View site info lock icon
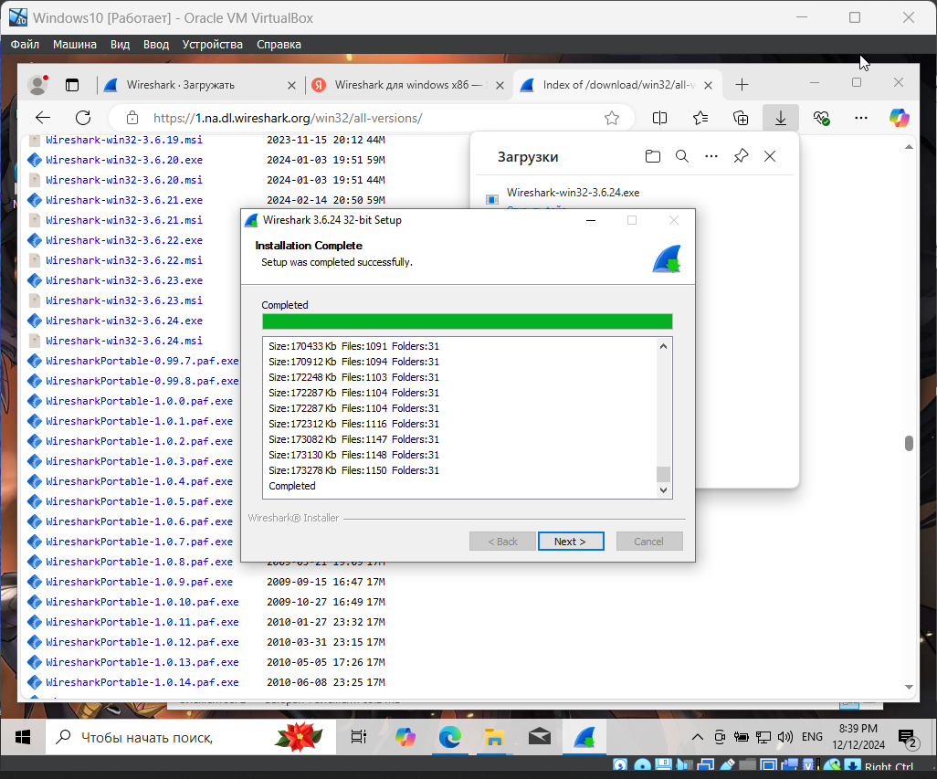937x779 pixels. (132, 119)
